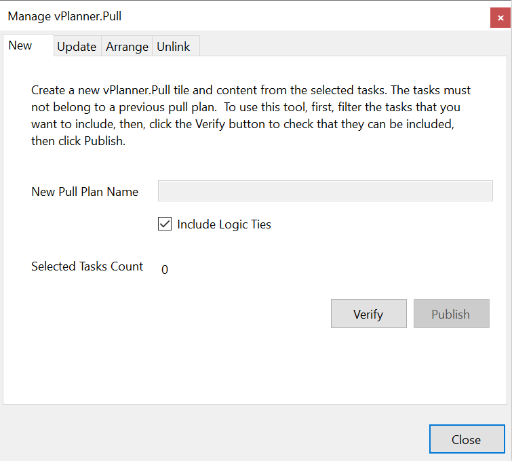Select the New tab
The height and width of the screenshot is (461, 512).
point(28,45)
